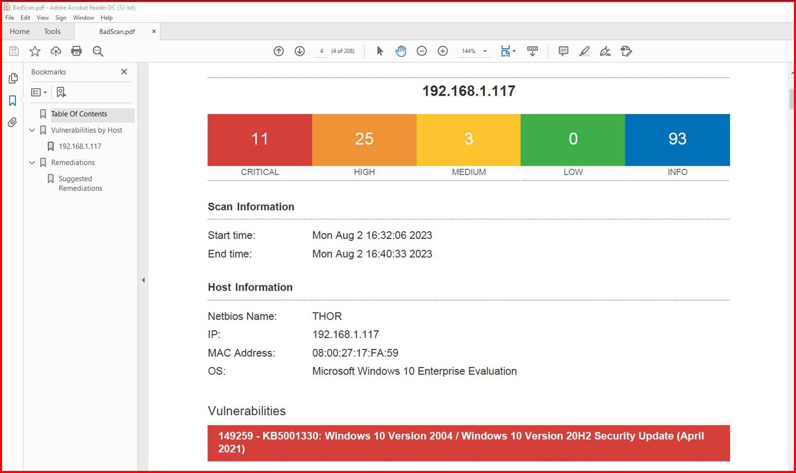This screenshot has height=473, width=796.
Task: Click start time Mon Aug 2 16:32:06
Action: (372, 235)
